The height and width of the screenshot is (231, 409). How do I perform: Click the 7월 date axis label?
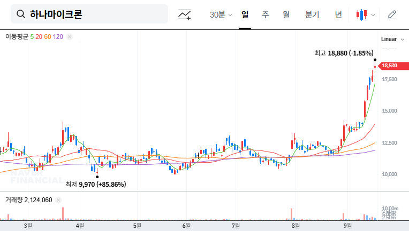click(x=236, y=226)
